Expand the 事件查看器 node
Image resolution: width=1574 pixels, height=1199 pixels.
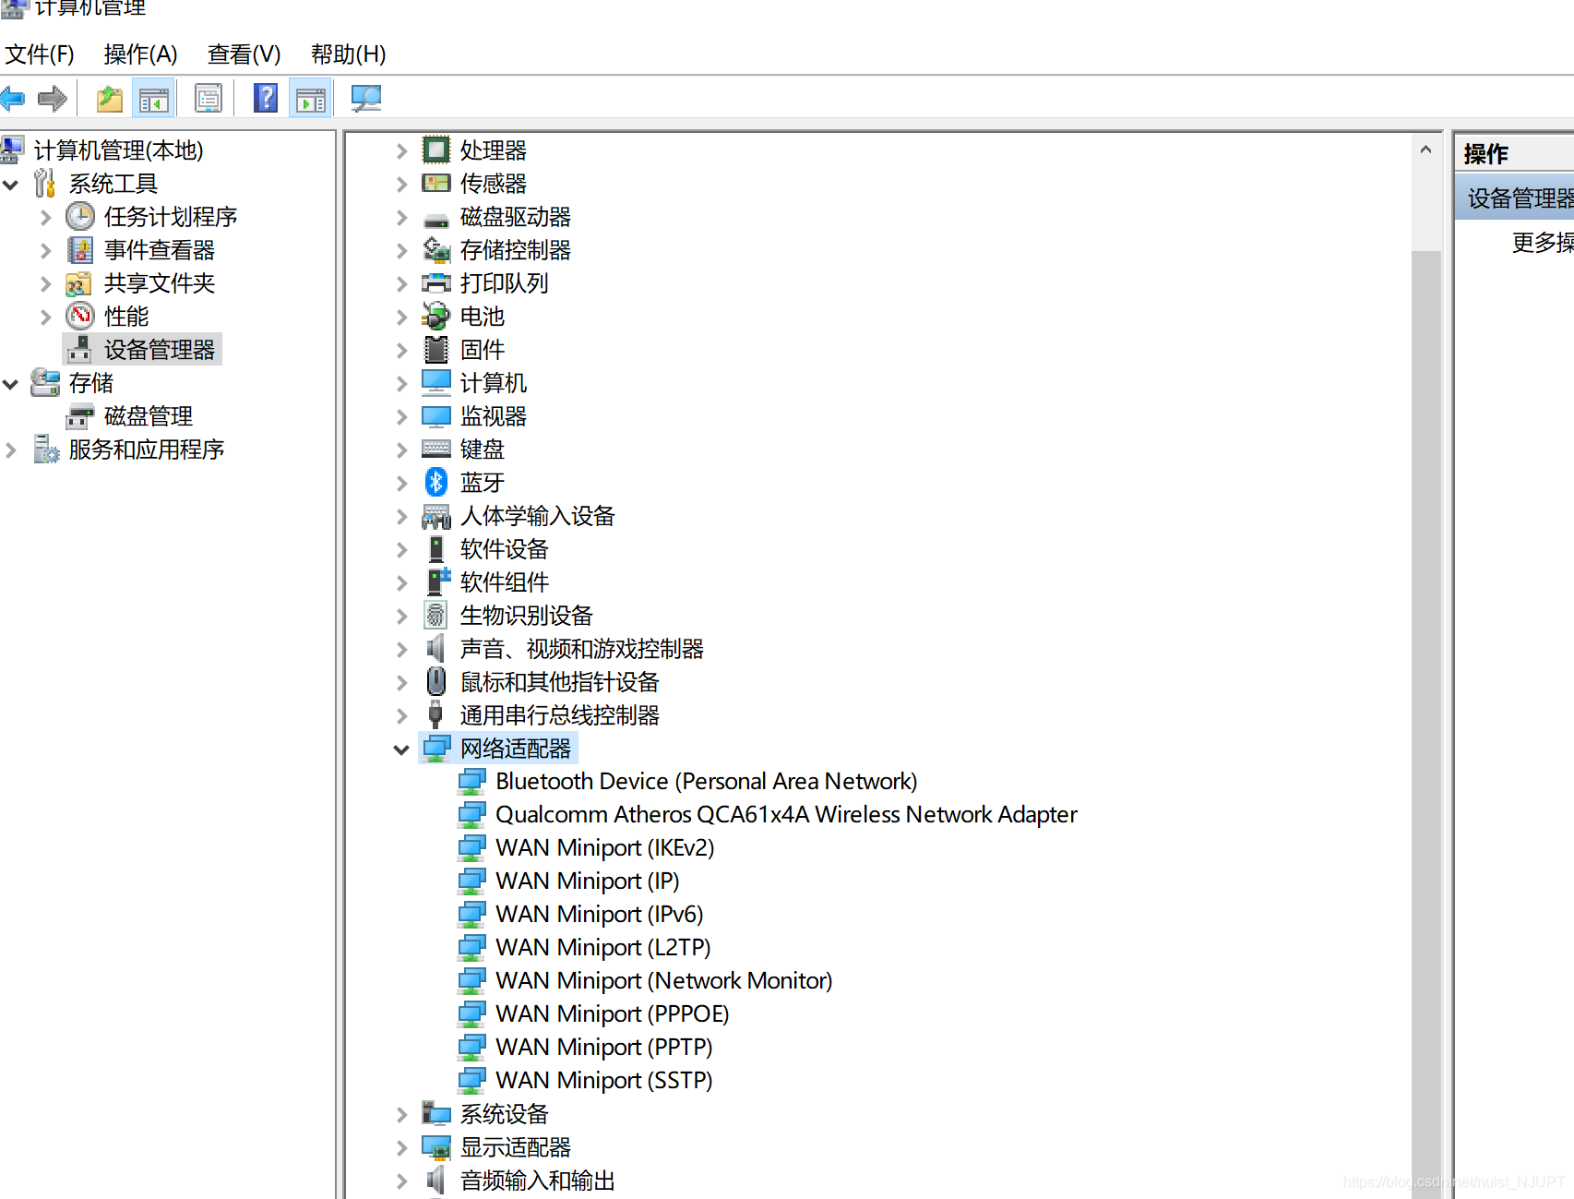click(45, 250)
